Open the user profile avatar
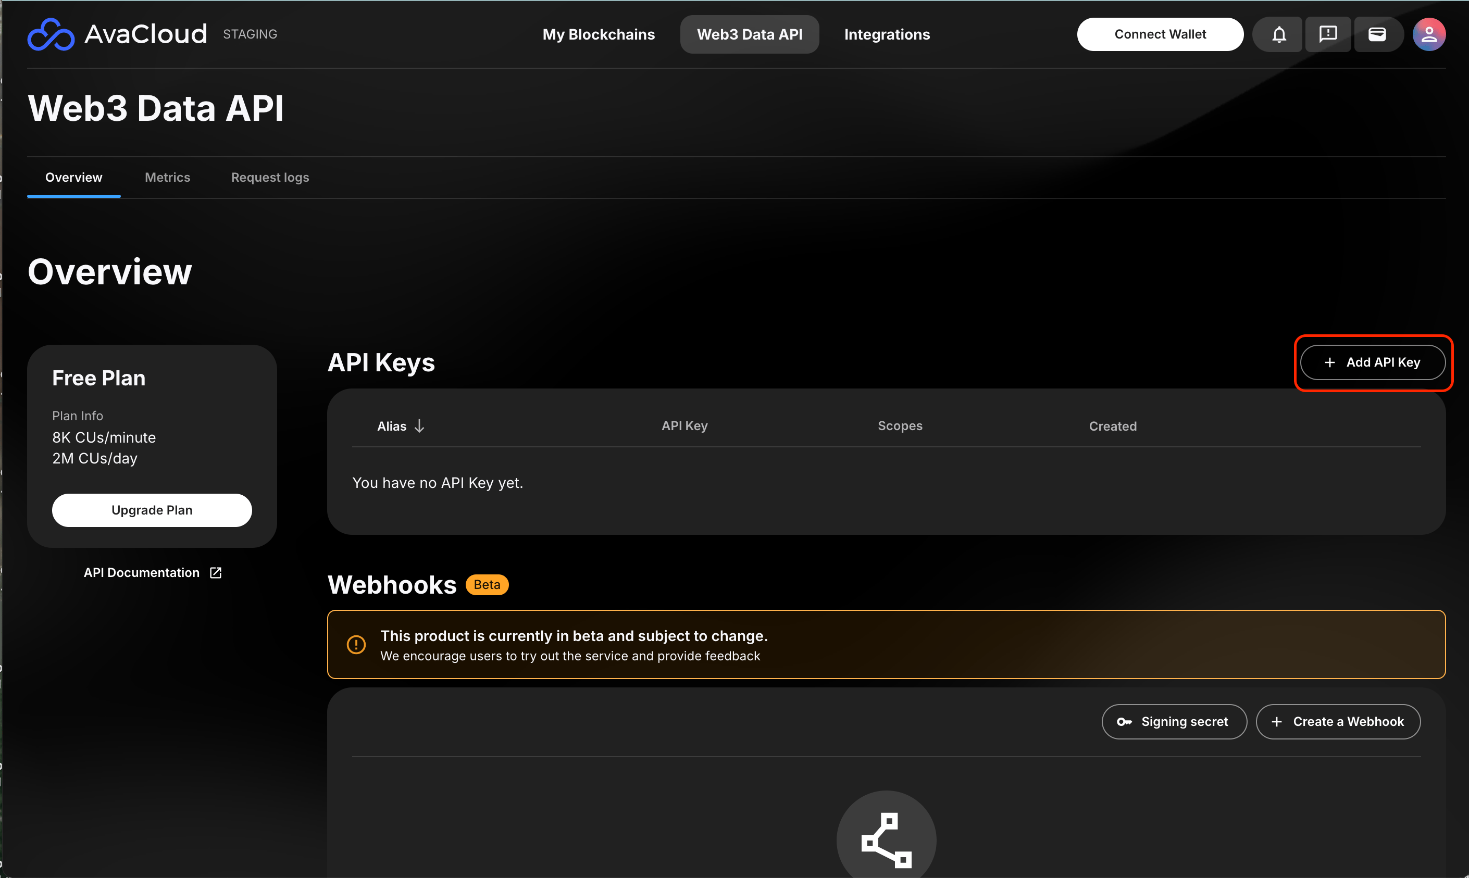Screen dimensions: 1469x878 point(1429,34)
